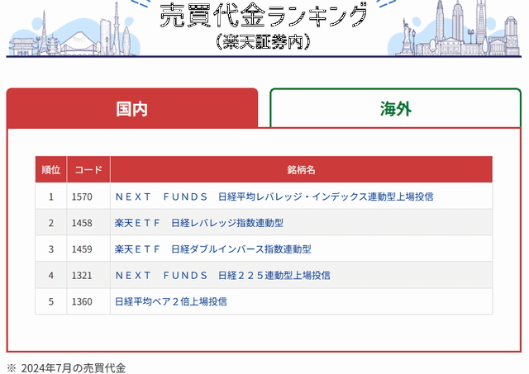Click the 売買代金ランキング heading
Viewport: 529px width, 374px height.
coord(264,15)
